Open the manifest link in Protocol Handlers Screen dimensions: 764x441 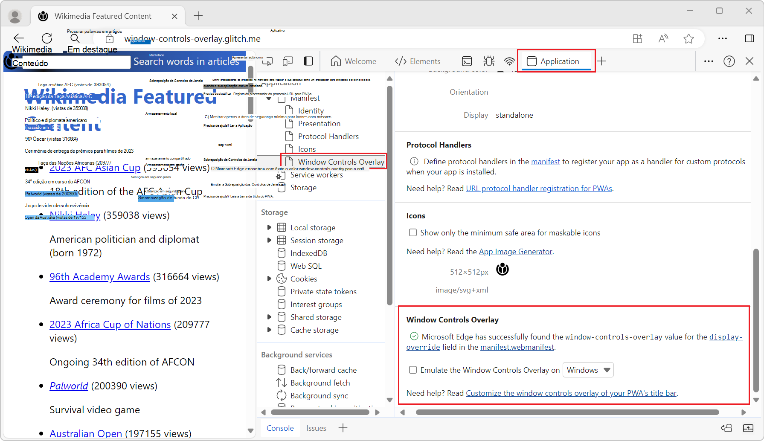[545, 161]
